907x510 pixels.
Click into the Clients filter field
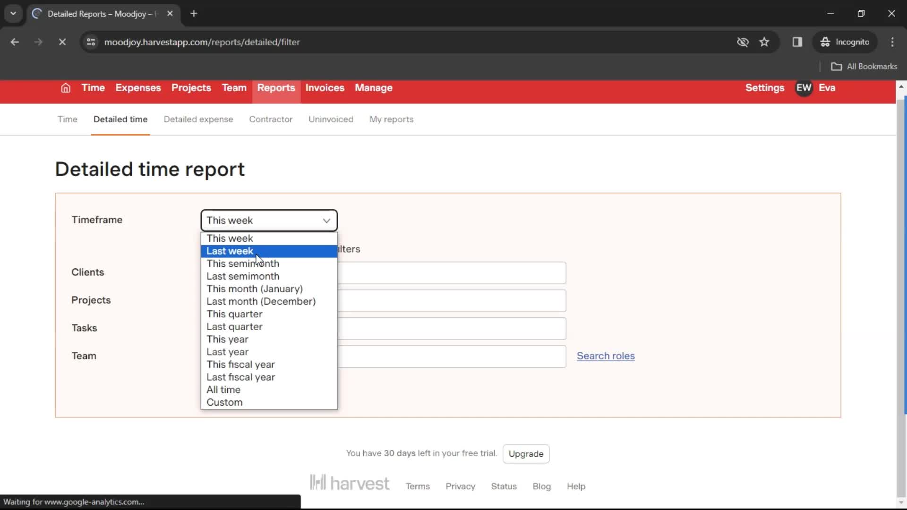pos(452,273)
